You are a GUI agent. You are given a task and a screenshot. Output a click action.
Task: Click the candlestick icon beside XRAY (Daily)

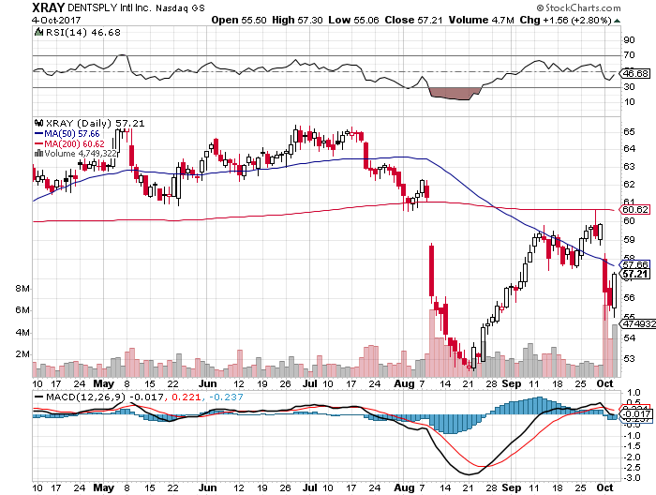[x=37, y=122]
